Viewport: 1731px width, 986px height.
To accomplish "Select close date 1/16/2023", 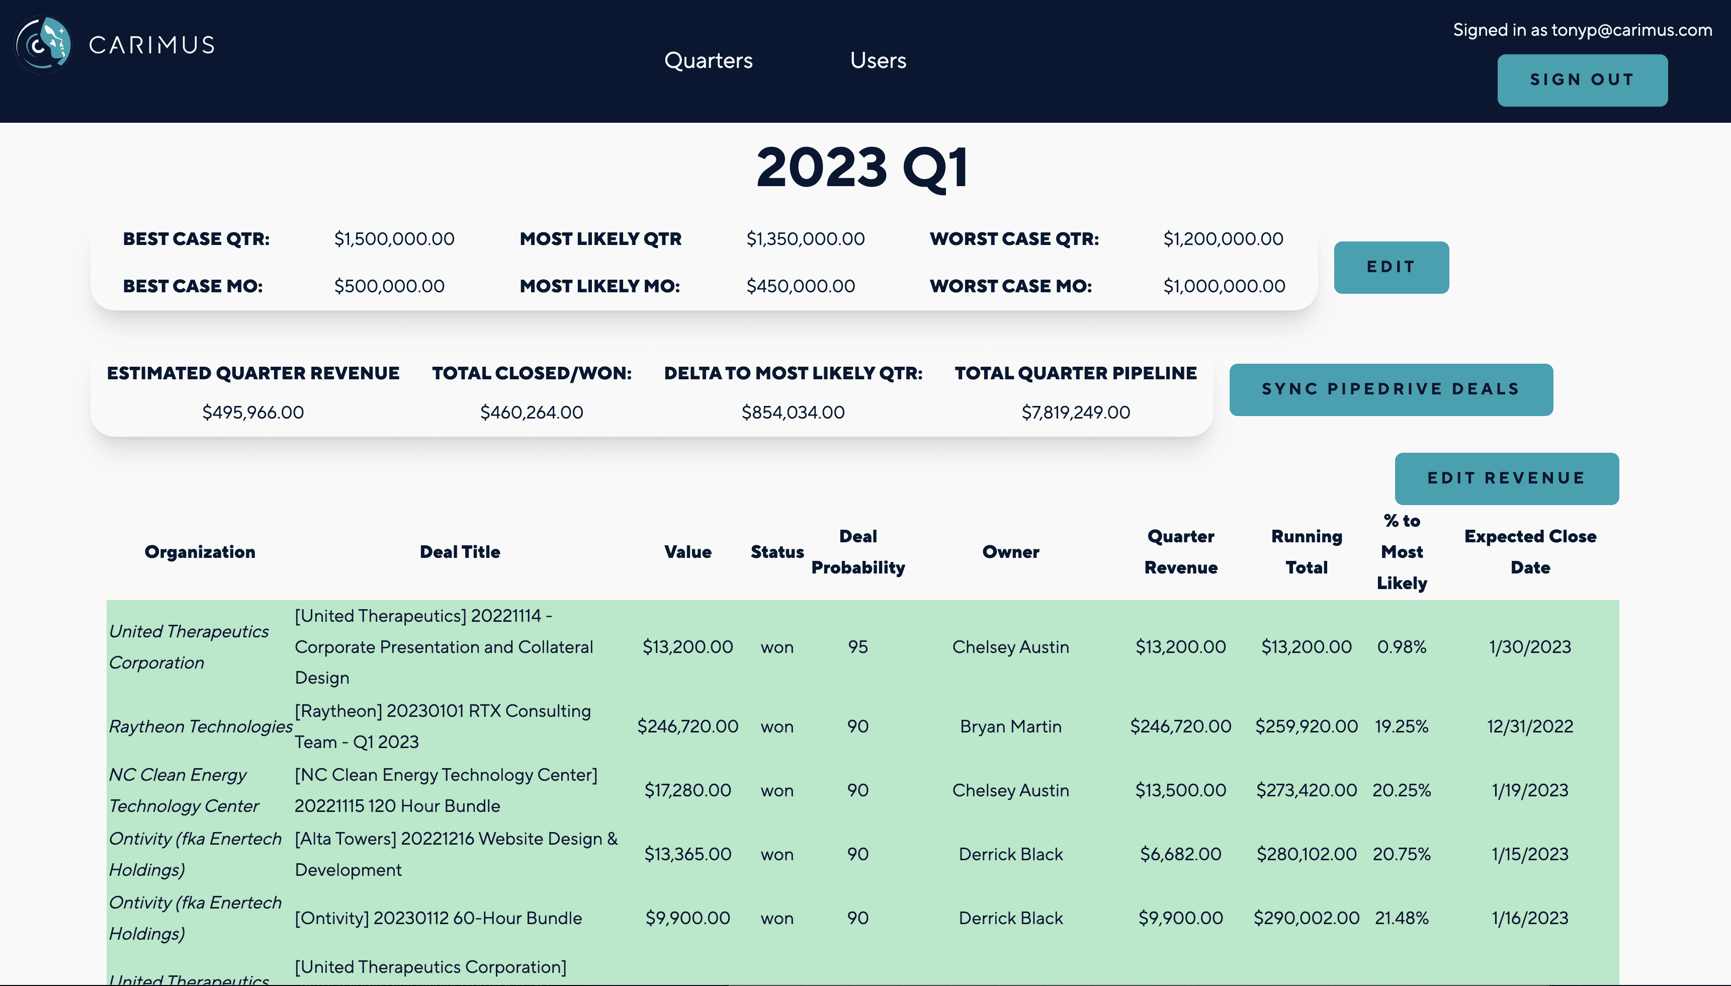I will 1530,918.
